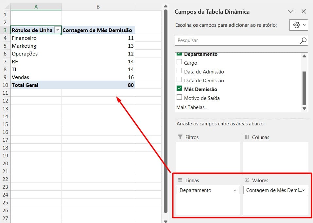Click the select-all corner of the sheet

(x=7, y=7)
